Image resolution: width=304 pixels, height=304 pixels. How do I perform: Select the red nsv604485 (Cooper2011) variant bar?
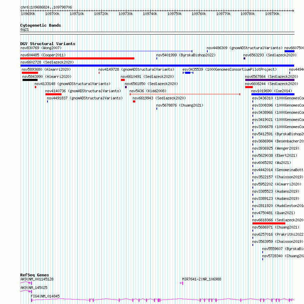coord(77,58)
